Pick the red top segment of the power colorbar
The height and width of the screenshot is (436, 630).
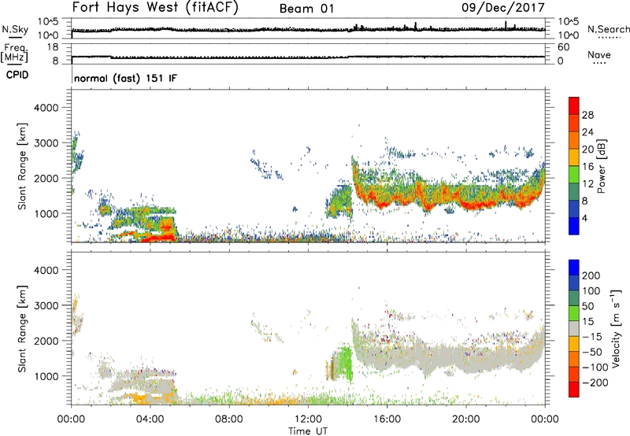574,106
